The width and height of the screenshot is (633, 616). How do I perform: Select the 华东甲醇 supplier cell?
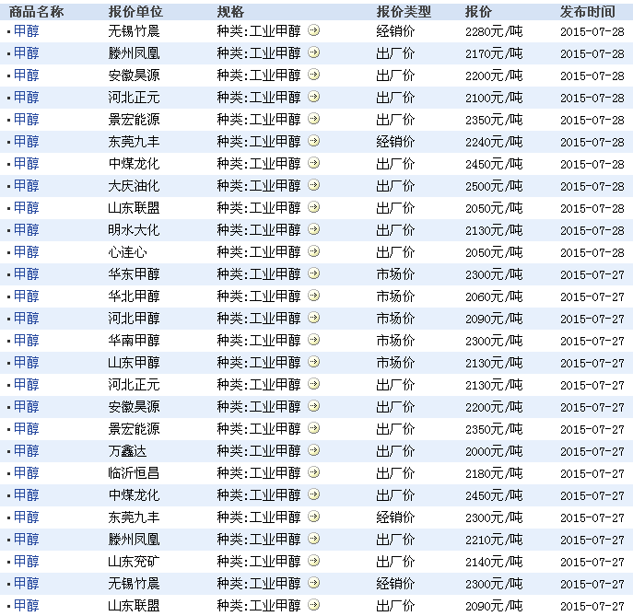tap(134, 273)
